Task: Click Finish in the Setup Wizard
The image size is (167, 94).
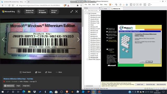Action: 149,62
